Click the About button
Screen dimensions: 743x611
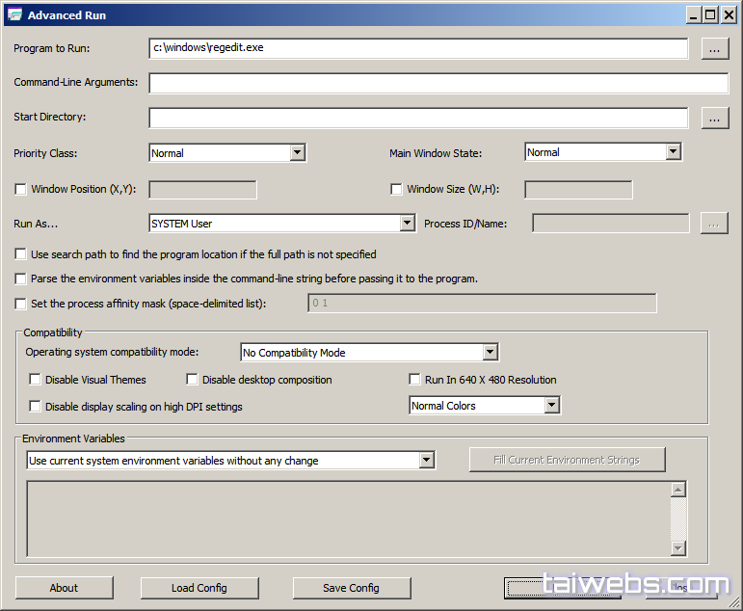[65, 588]
